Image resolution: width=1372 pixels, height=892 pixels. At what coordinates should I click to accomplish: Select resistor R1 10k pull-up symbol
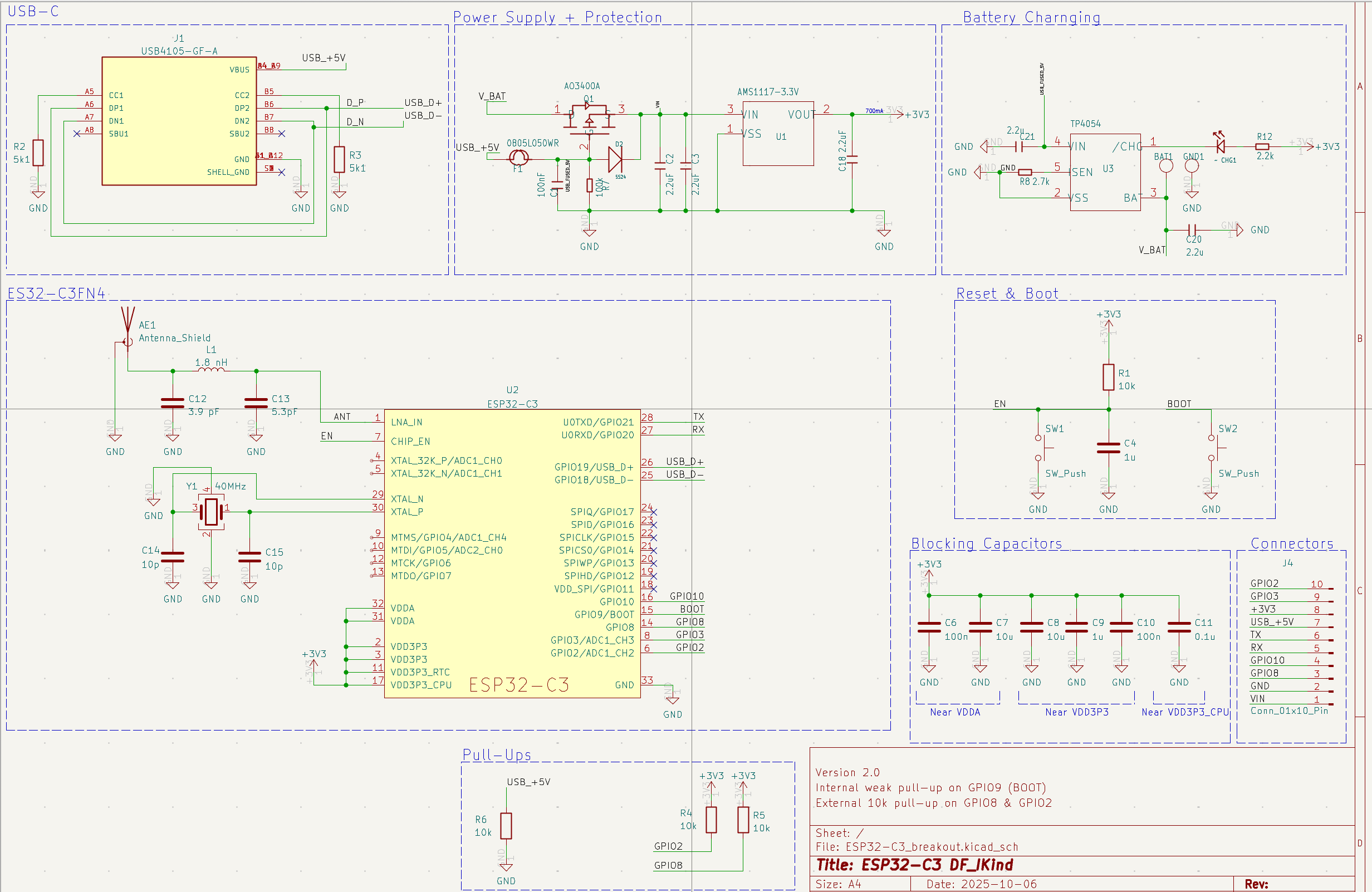click(x=1108, y=377)
